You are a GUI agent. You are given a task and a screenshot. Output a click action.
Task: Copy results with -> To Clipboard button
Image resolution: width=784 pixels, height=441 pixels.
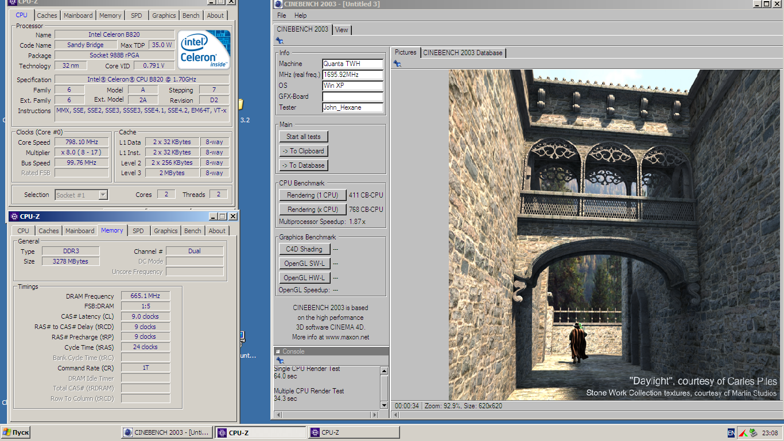[304, 151]
